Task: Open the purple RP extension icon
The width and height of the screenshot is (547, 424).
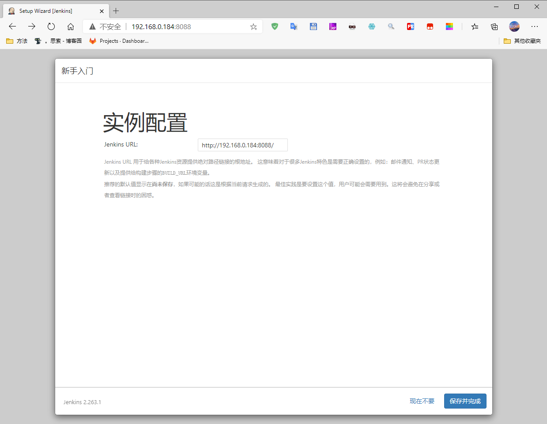Action: (x=333, y=26)
